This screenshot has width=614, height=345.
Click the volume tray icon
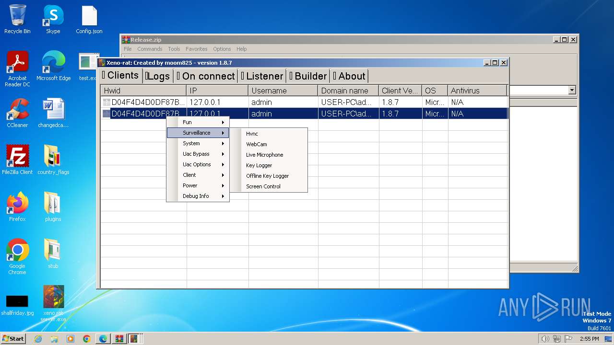click(545, 339)
